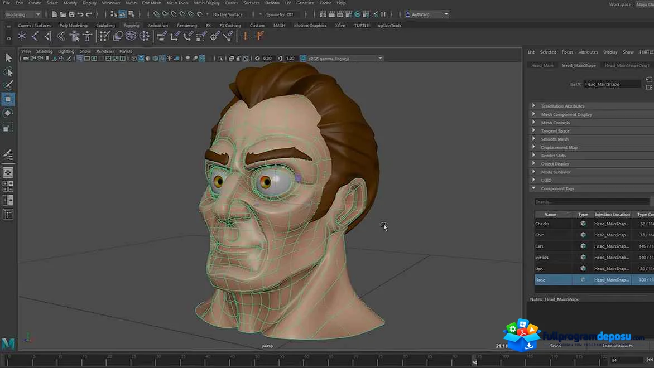Viewport: 654px width, 368px height.
Task: Choose the Rotate tool in toolbox
Action: click(x=8, y=113)
